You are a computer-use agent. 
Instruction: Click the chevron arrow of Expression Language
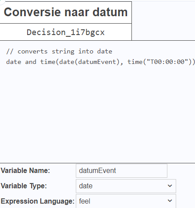170,201
